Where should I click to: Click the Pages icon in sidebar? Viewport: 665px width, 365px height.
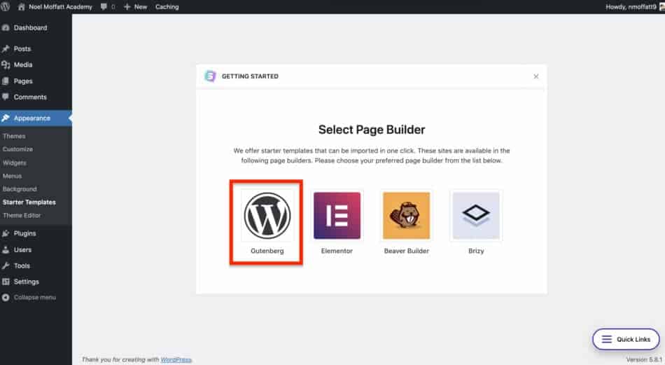pyautogui.click(x=6, y=81)
